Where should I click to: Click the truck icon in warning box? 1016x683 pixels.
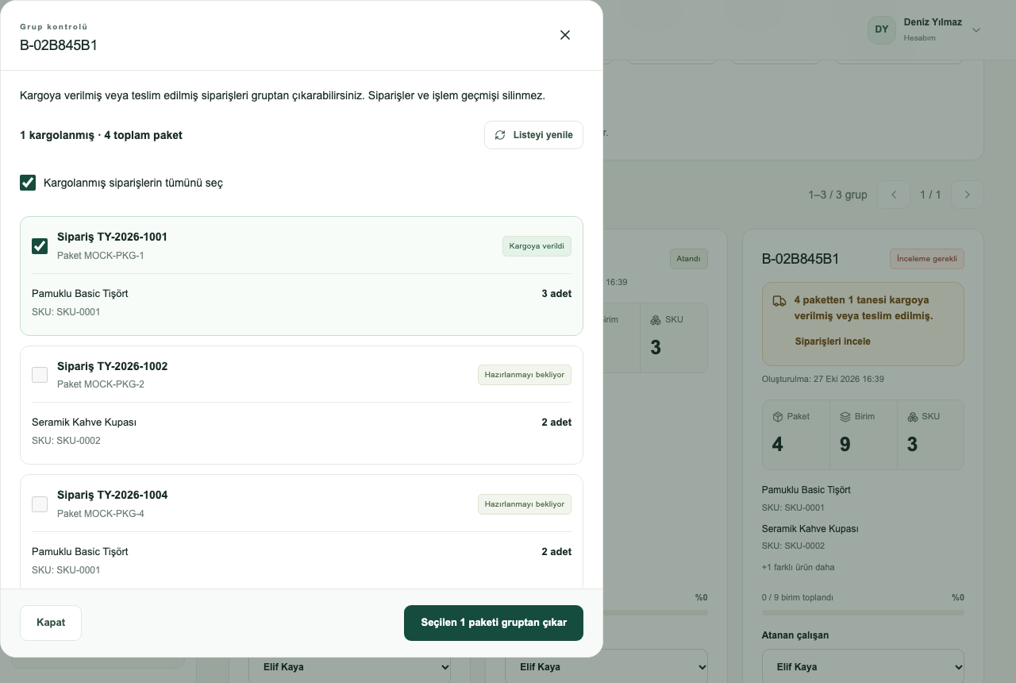tap(779, 301)
